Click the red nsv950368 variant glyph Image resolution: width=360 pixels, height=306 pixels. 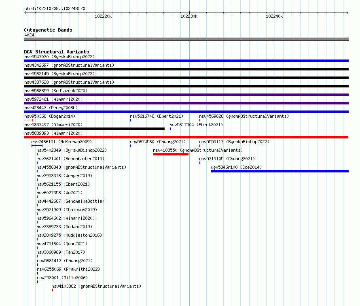[x=29, y=120]
